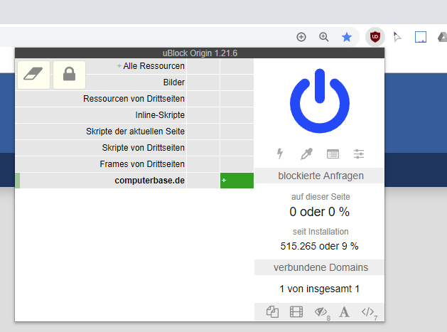The image size is (447, 332).
Task: Click the install plus-circle icon in address bar
Action: 301,37
